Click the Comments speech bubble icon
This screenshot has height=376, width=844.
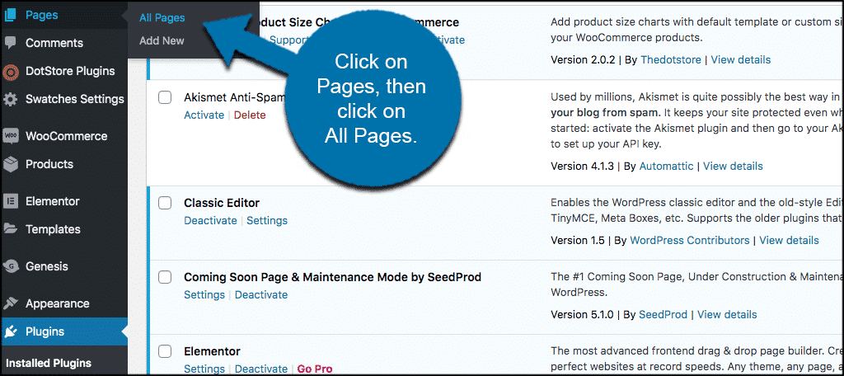[10, 43]
